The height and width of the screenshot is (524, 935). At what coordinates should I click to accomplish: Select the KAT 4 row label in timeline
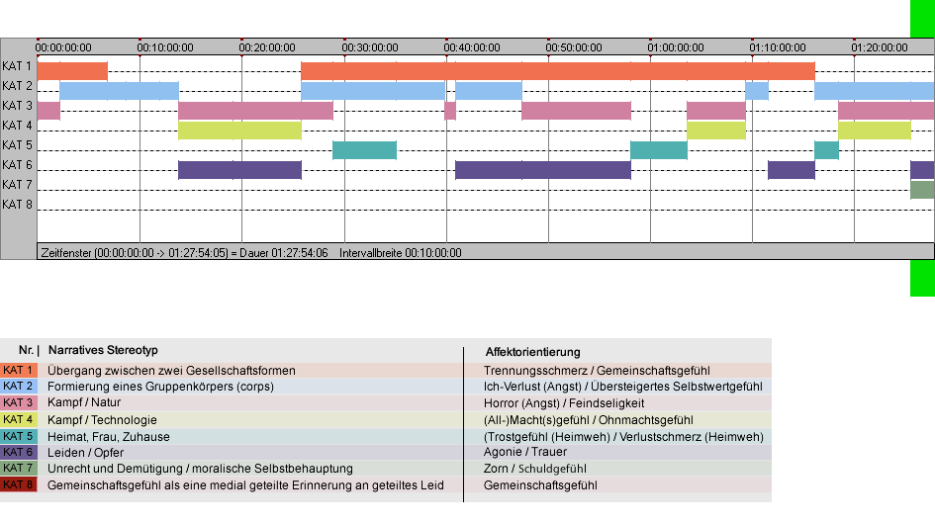coord(17,126)
